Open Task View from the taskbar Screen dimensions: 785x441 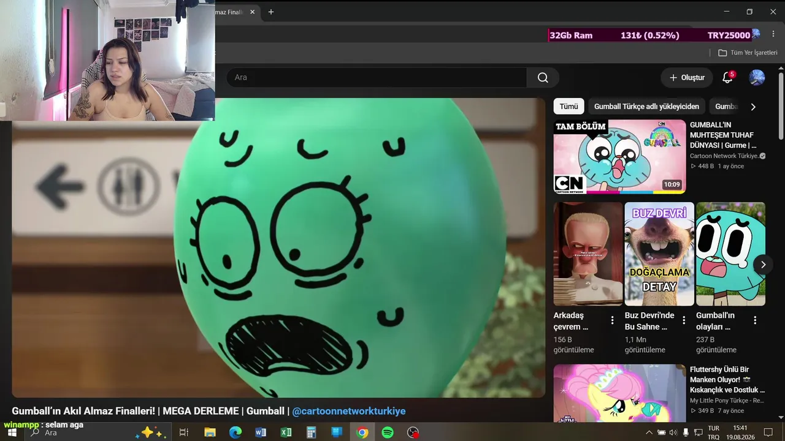click(x=183, y=432)
